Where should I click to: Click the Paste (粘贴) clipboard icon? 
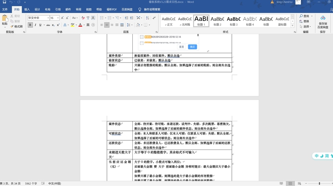tap(5, 19)
